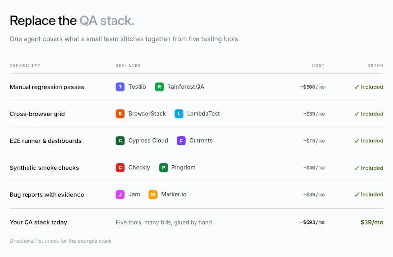The image size is (393, 257).
Task: Select the magenta Jam J icon
Action: (120, 194)
